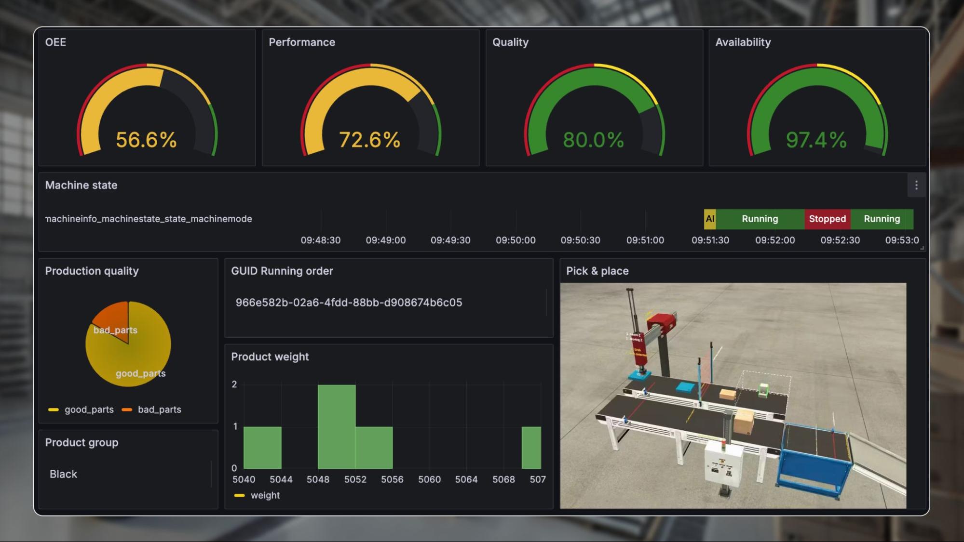Open the Performance panel title dropdown

(x=301, y=42)
